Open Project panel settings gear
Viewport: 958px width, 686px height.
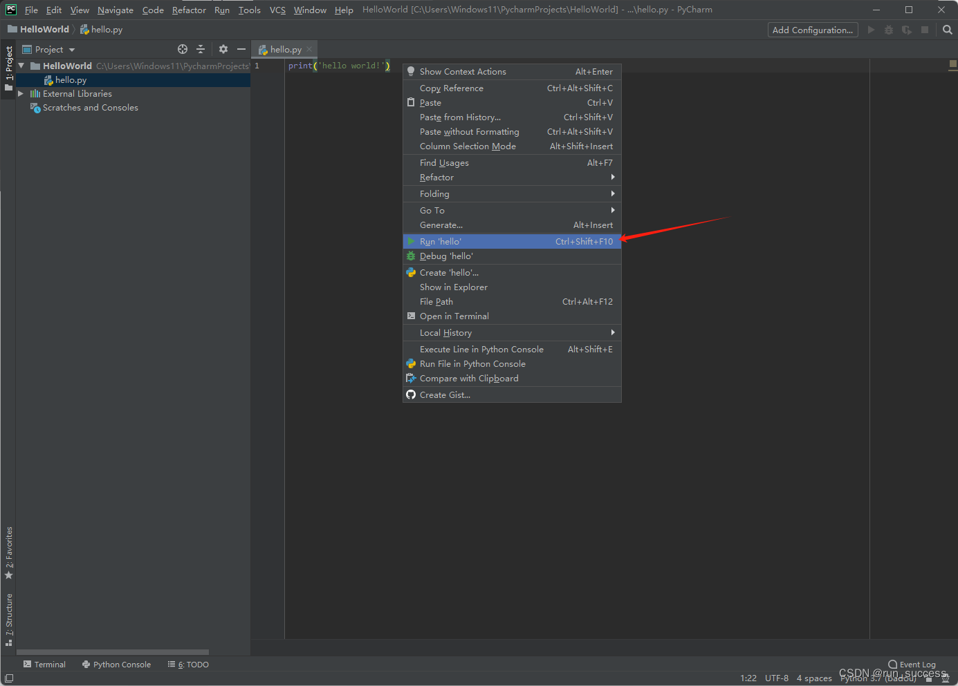(x=223, y=49)
